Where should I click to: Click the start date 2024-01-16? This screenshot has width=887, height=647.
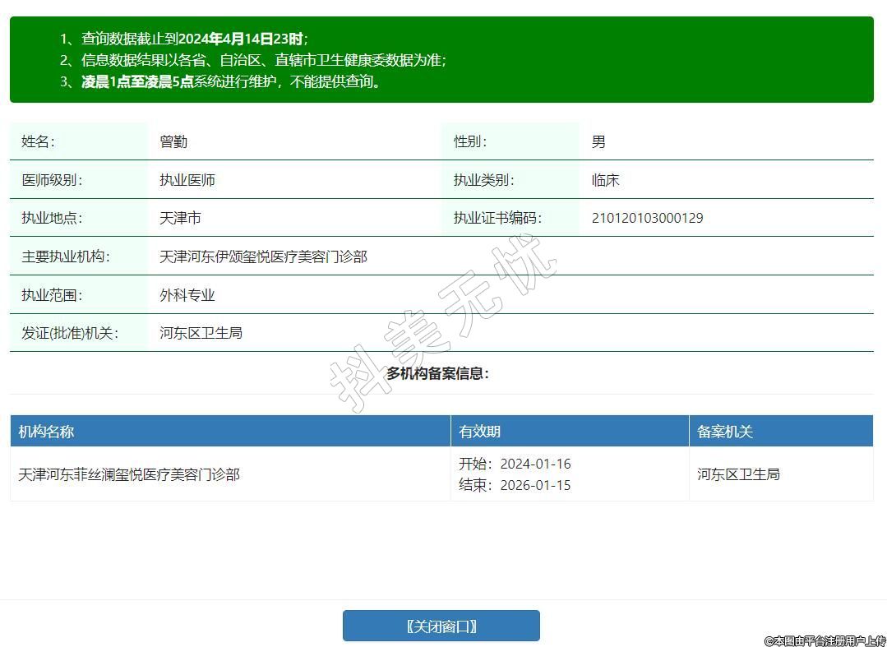pos(535,464)
